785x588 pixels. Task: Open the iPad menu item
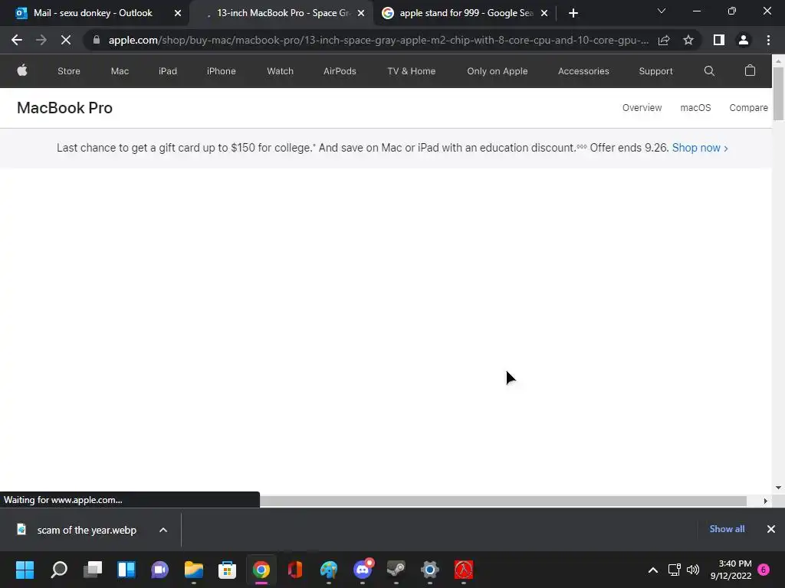pos(168,71)
